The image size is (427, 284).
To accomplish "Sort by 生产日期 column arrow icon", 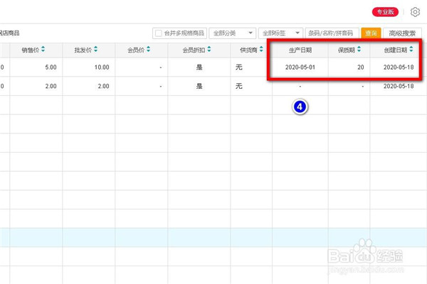I will tap(317, 50).
